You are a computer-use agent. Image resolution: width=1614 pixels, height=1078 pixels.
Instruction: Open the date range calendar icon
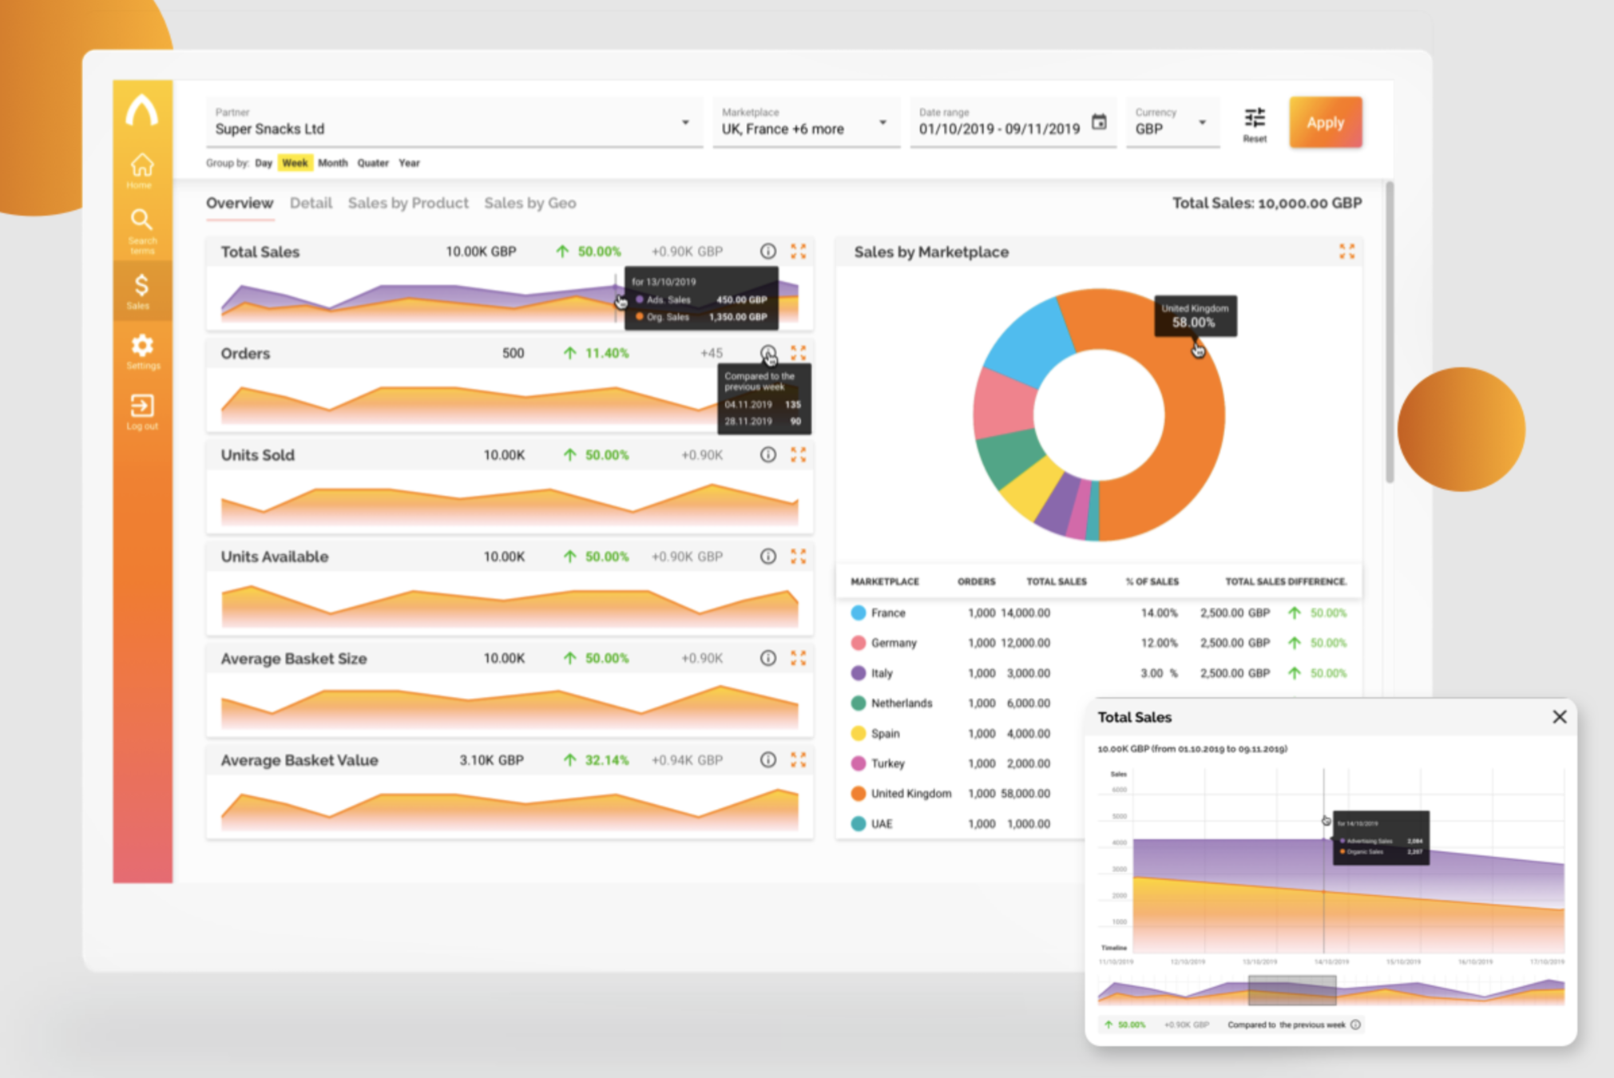1099,122
